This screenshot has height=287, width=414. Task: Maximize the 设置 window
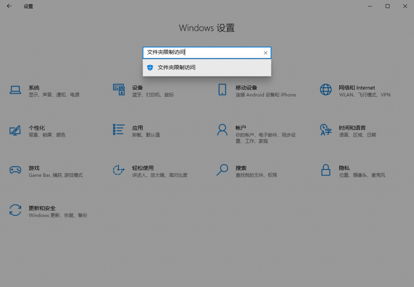387,6
